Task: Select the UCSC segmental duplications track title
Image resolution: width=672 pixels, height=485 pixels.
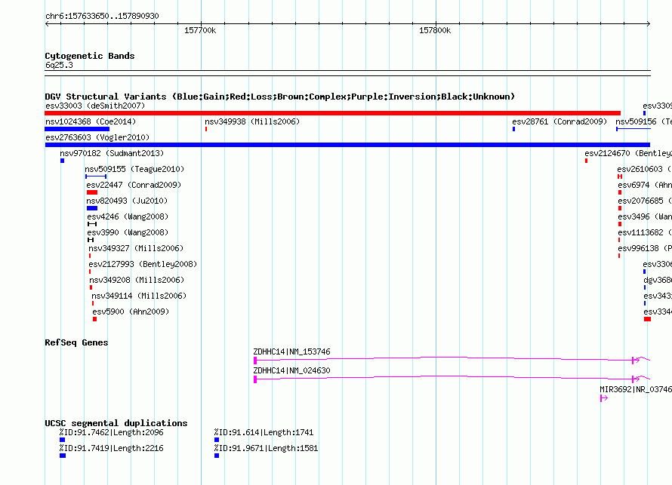Action: click(x=116, y=423)
